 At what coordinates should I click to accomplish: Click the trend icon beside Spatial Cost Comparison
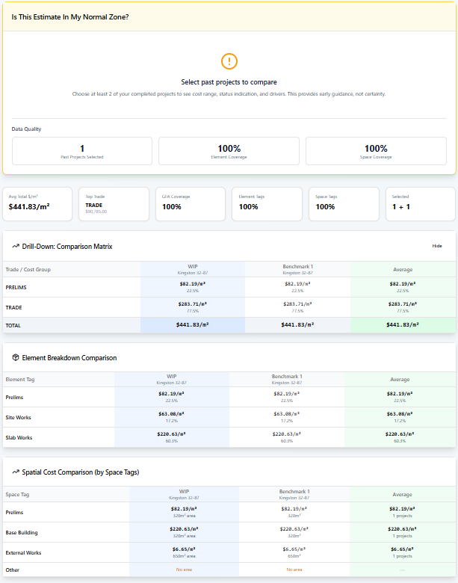(x=16, y=472)
